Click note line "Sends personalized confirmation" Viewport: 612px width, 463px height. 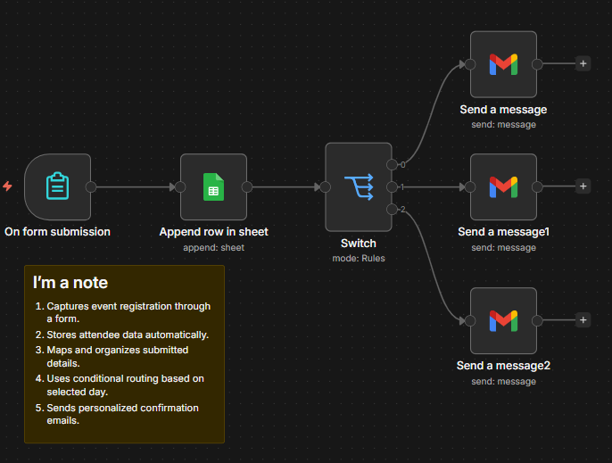point(122,408)
